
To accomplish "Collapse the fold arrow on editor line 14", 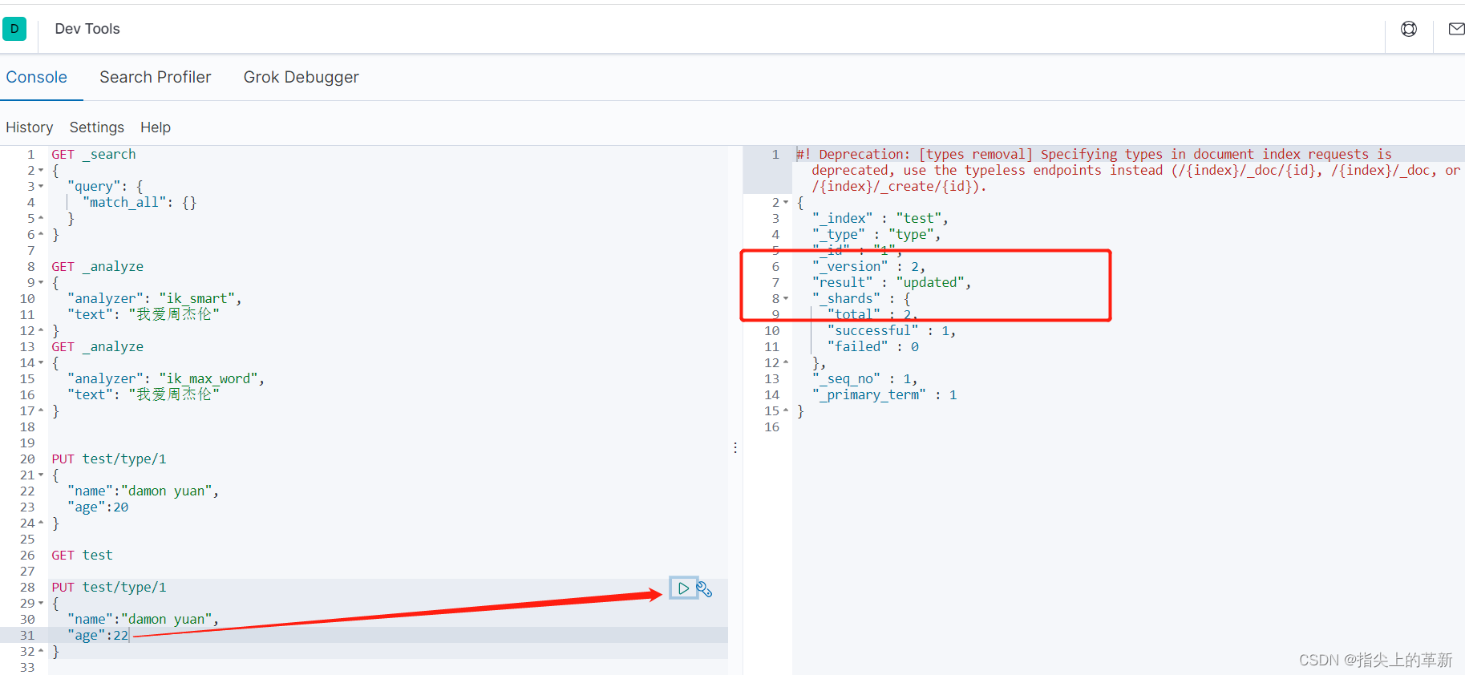I will click(41, 363).
